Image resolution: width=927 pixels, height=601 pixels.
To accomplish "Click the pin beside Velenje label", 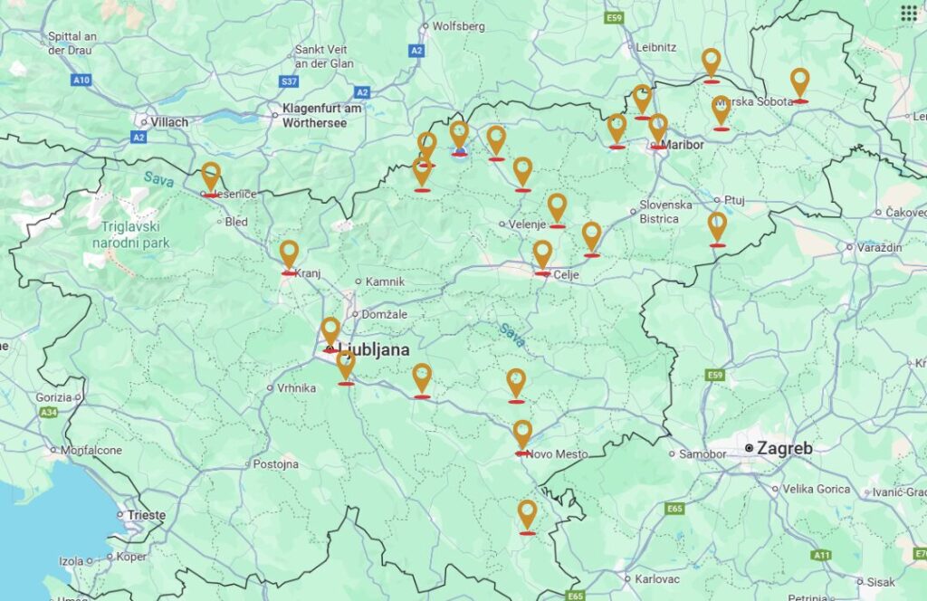I will [x=557, y=210].
